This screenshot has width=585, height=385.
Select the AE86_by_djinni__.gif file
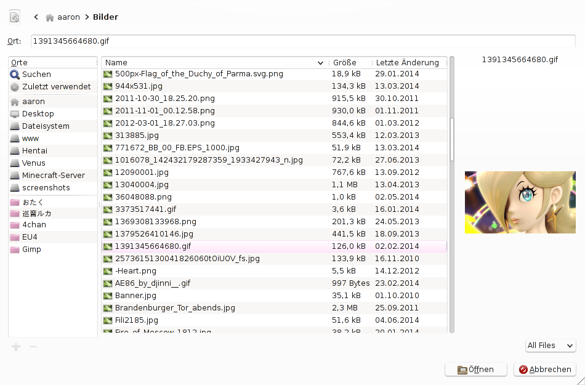tap(274, 283)
